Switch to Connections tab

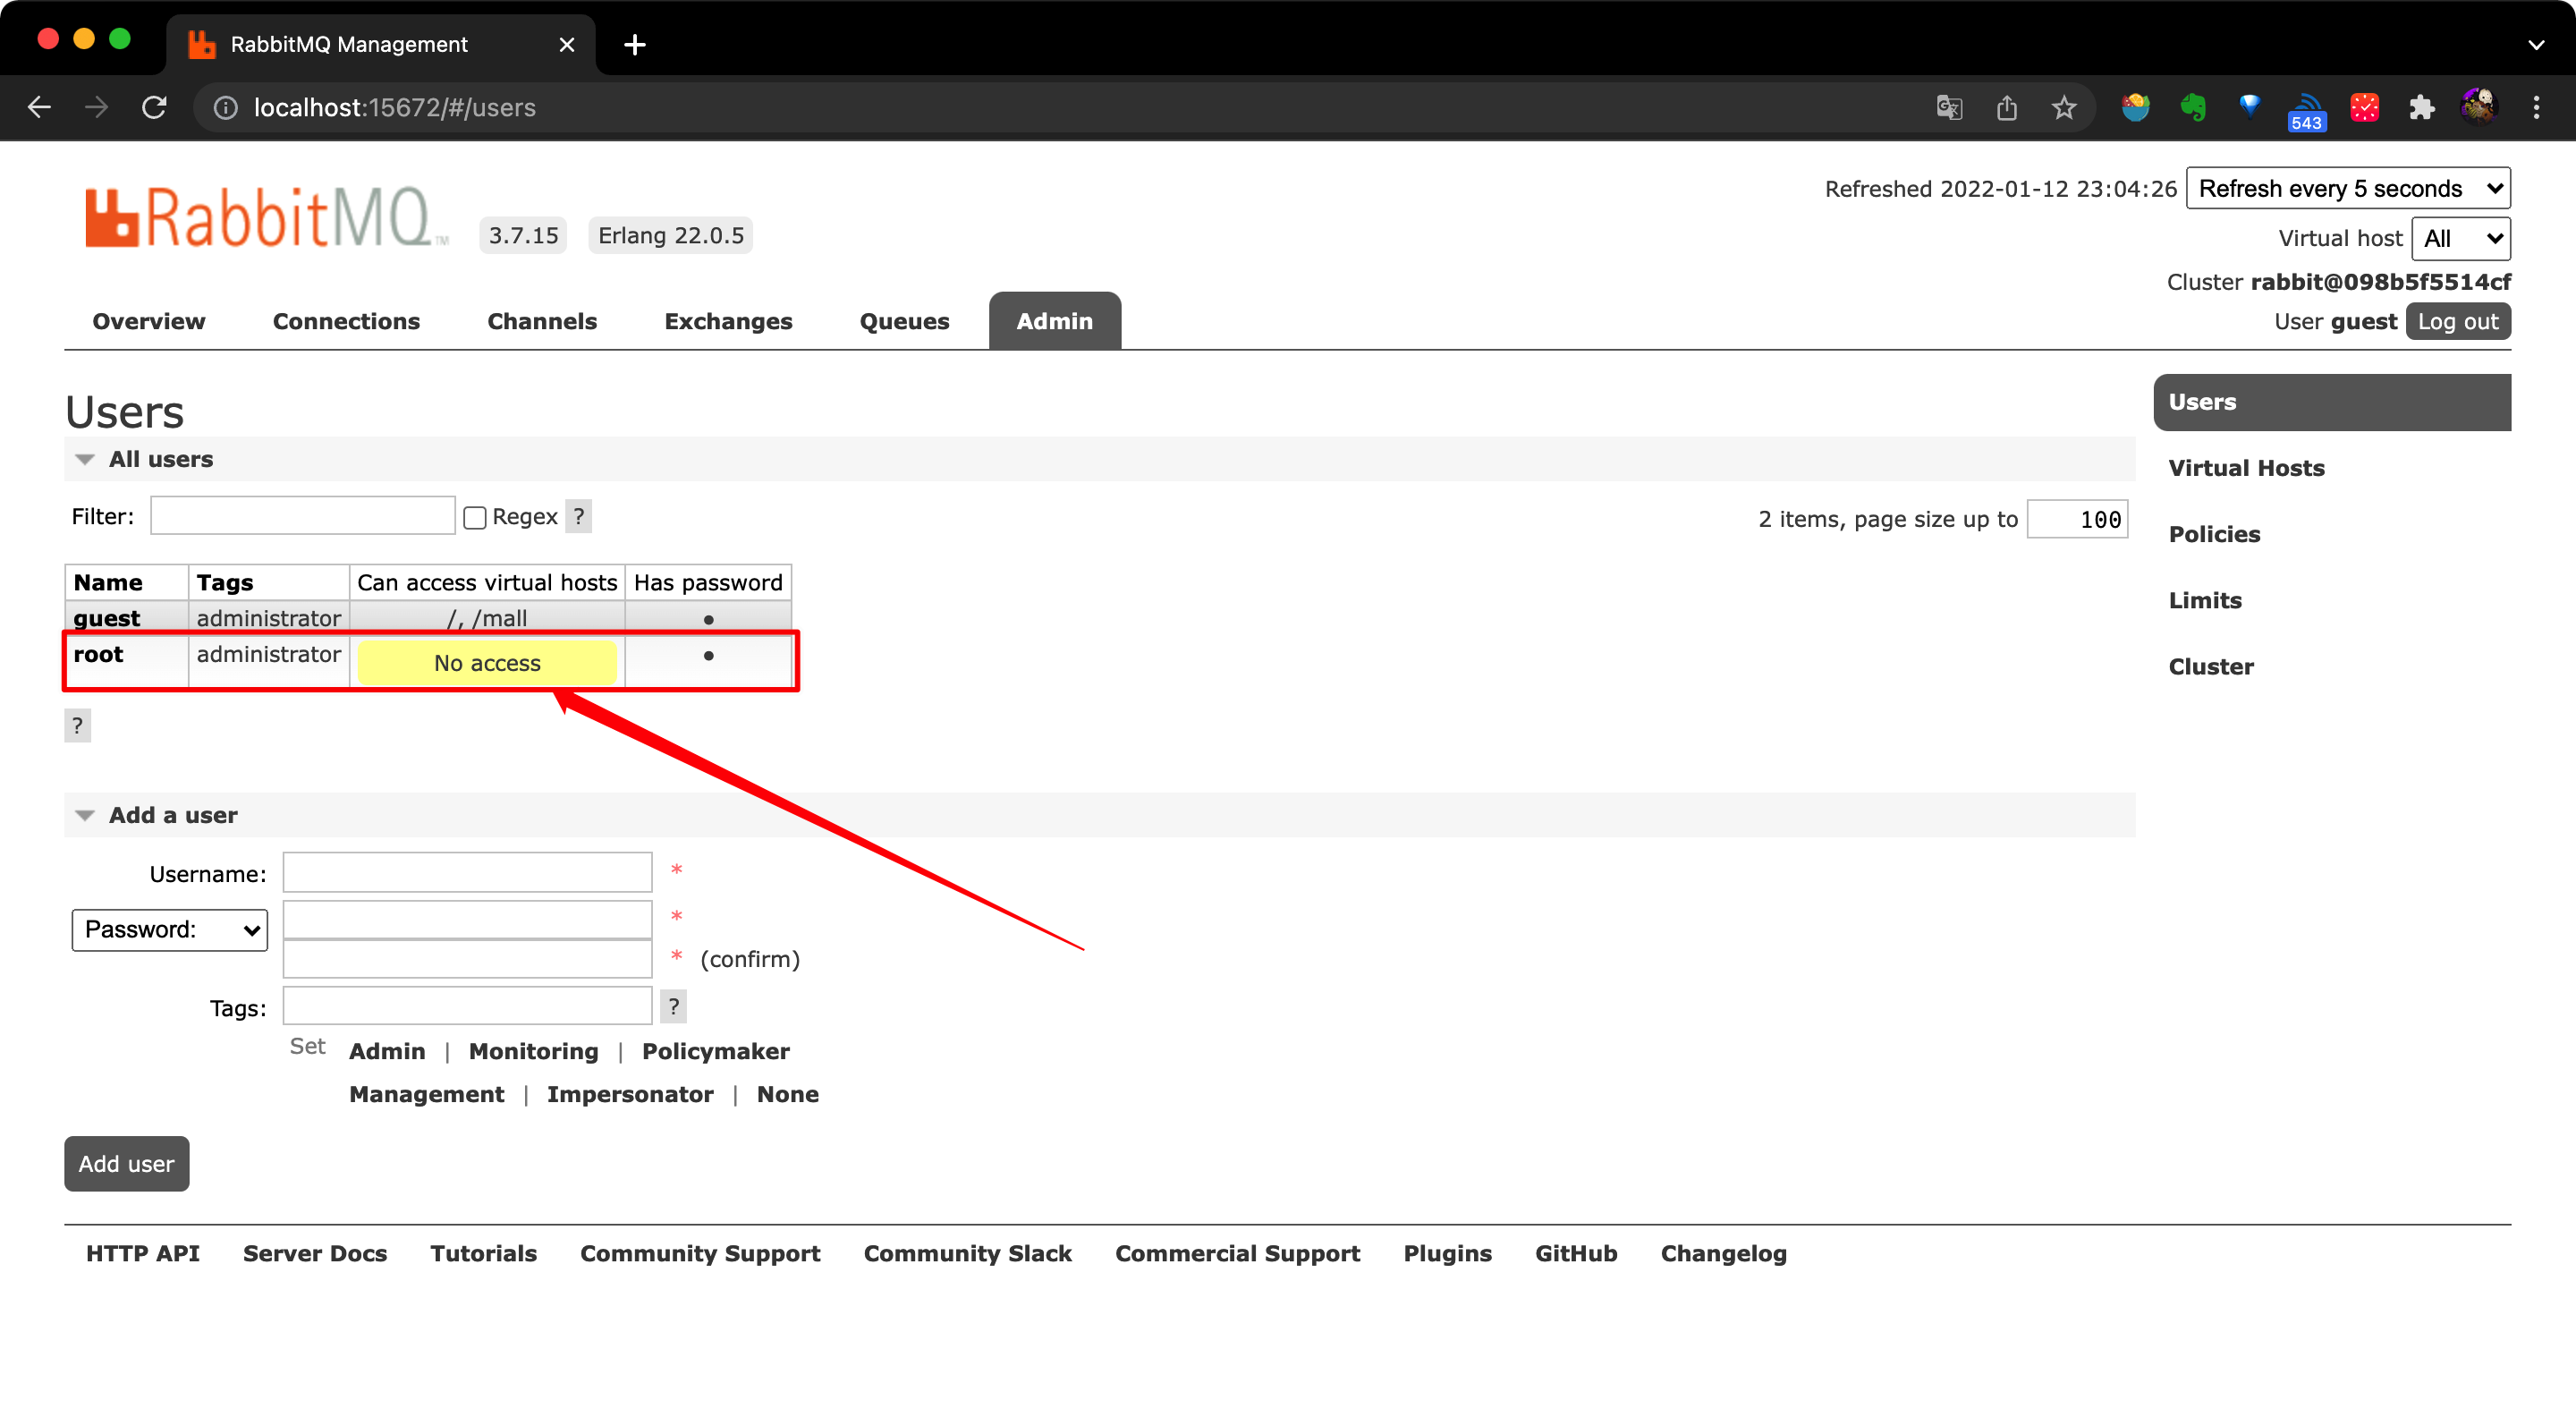(346, 321)
